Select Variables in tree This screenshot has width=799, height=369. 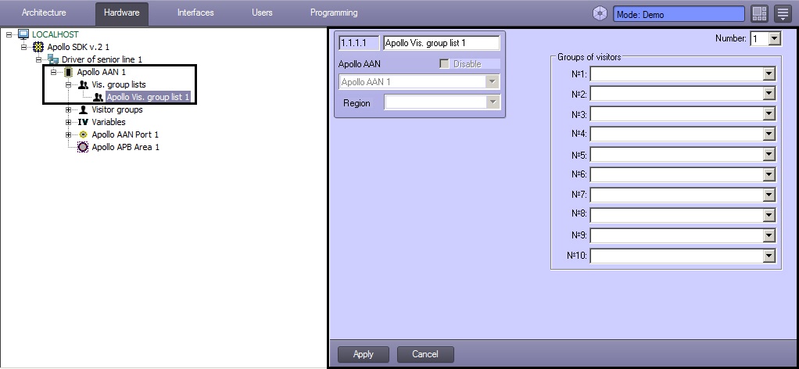(x=109, y=122)
